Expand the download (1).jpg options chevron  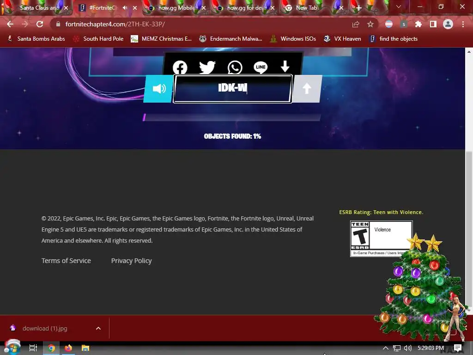tap(98, 328)
